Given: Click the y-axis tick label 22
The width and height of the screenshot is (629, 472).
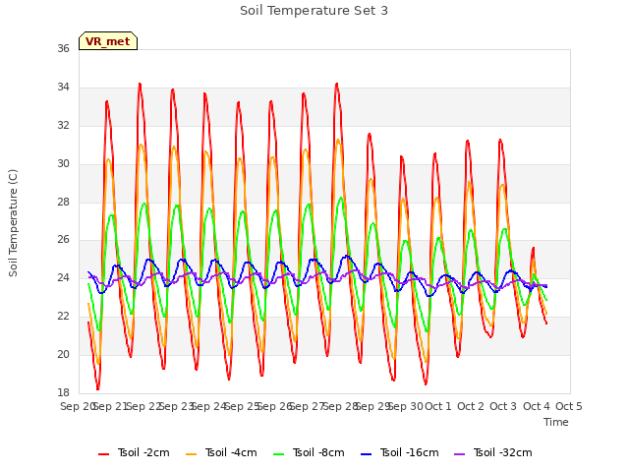Looking at the screenshot, I should pos(63,317).
